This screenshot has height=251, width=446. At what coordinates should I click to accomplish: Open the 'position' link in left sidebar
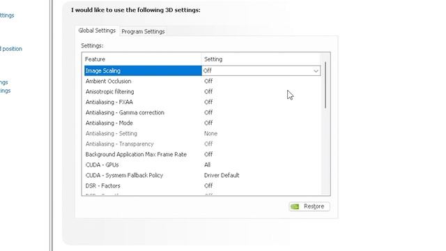pyautogui.click(x=12, y=49)
